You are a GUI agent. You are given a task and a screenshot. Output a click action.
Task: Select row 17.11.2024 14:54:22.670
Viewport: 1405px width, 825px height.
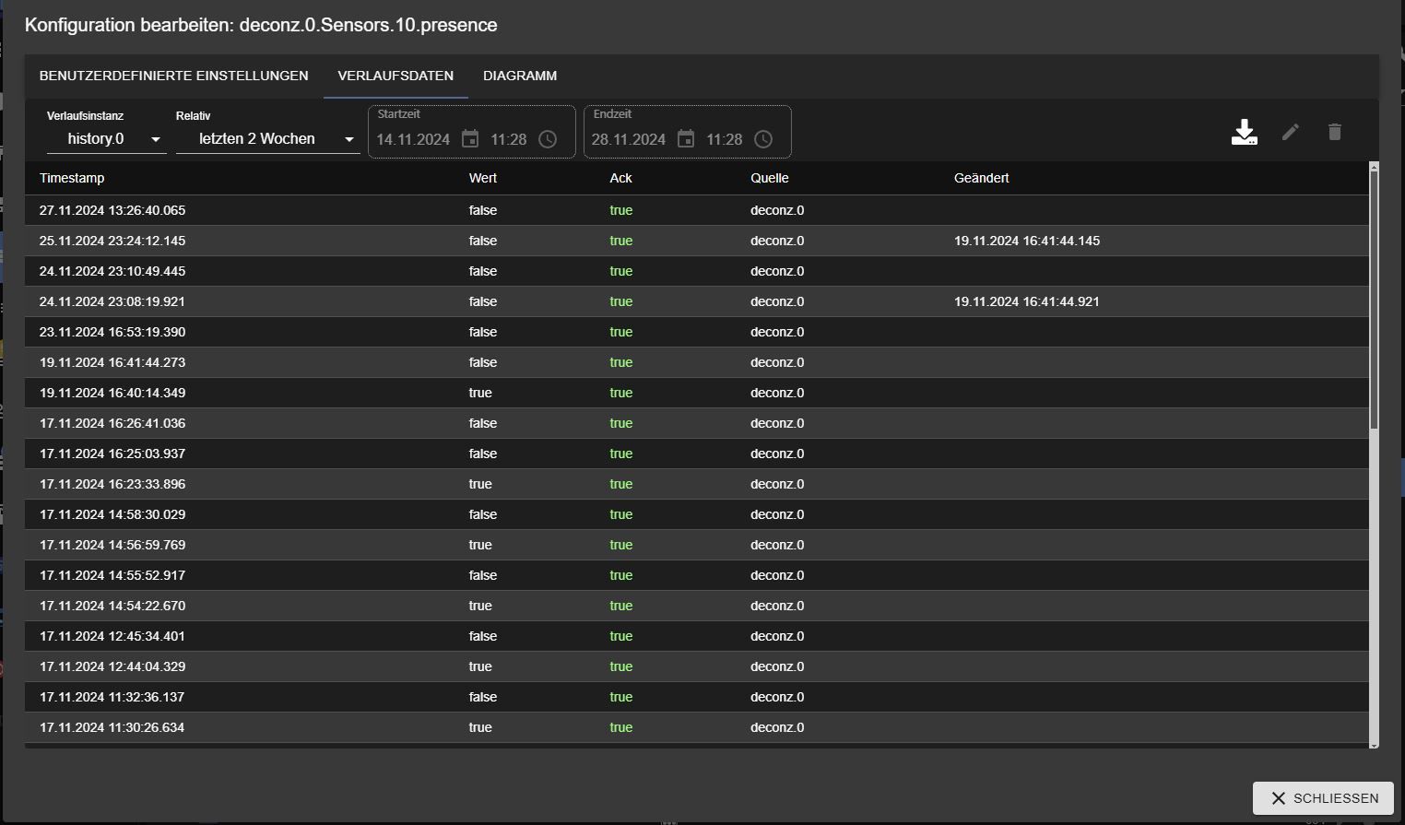pyautogui.click(x=696, y=606)
